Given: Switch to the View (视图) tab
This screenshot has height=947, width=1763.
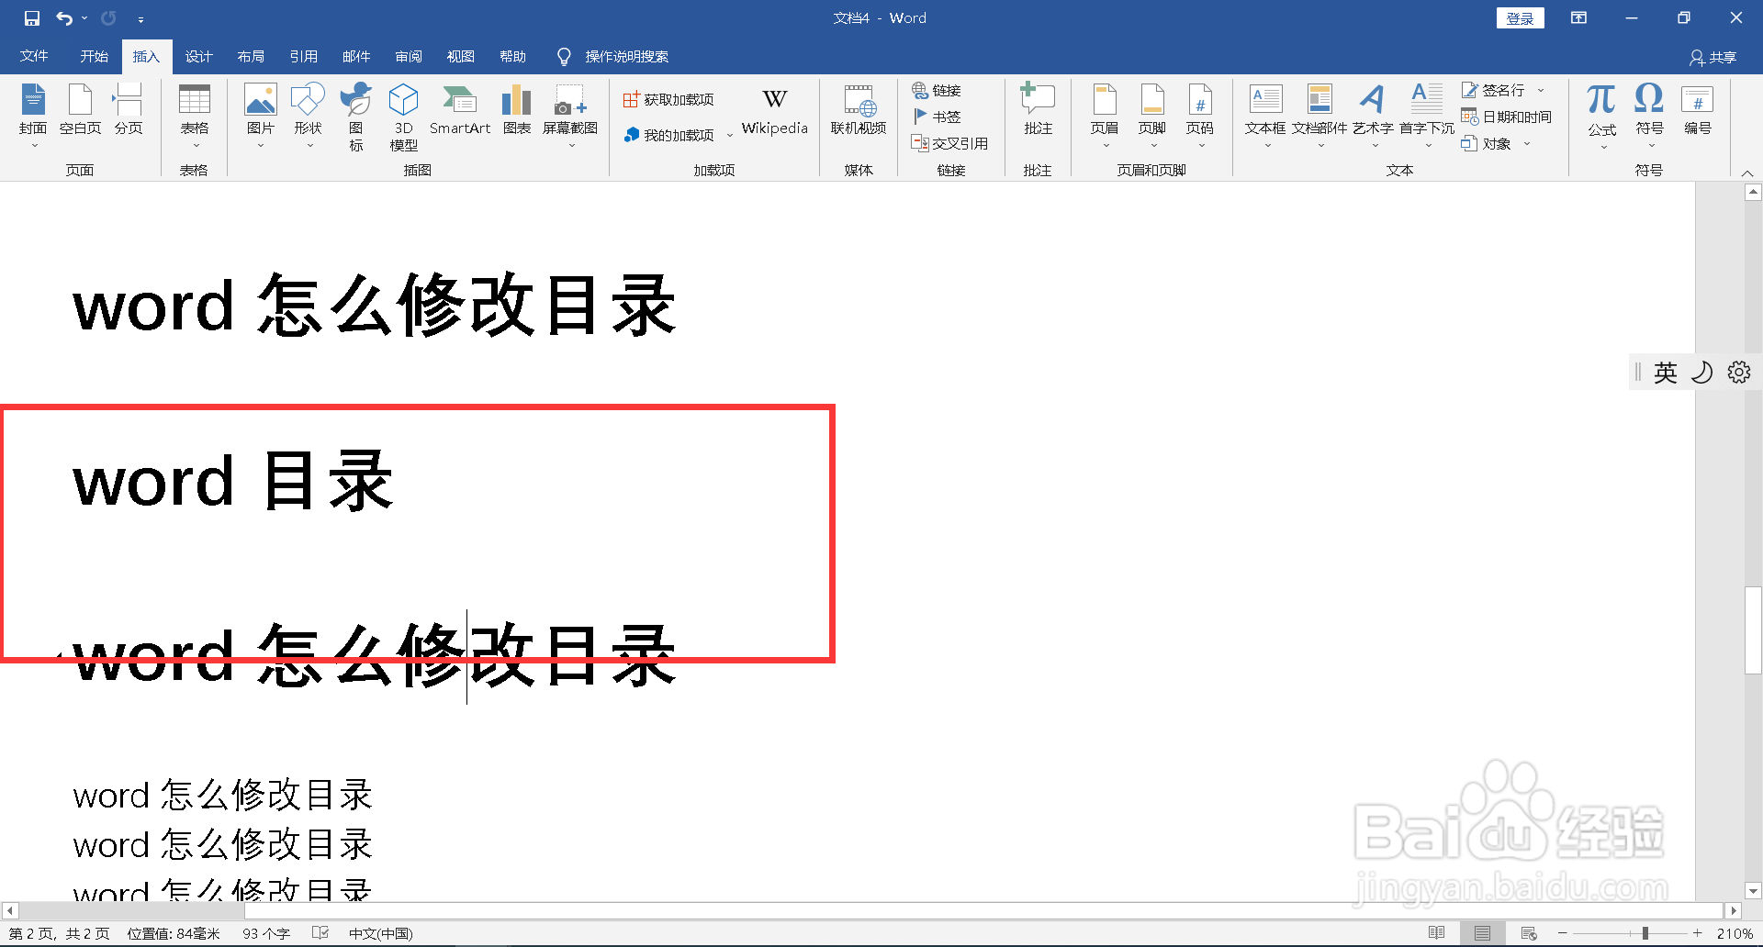Looking at the screenshot, I should tap(461, 56).
